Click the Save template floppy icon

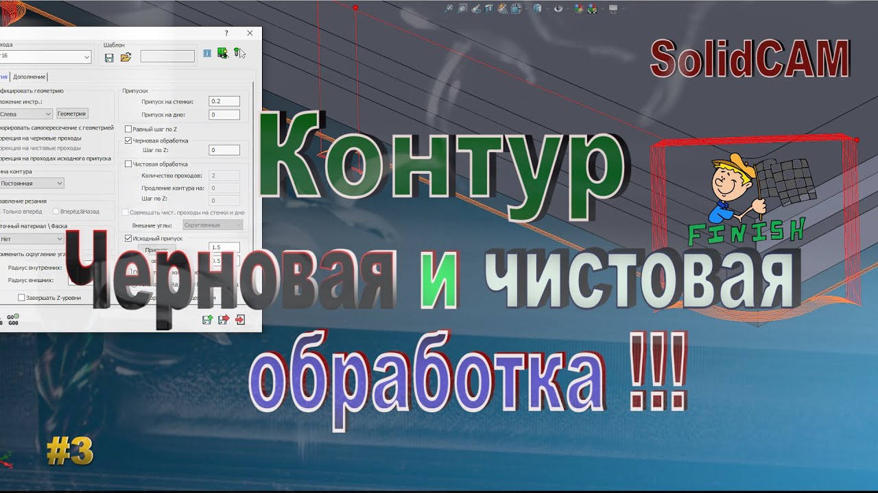pos(109,58)
